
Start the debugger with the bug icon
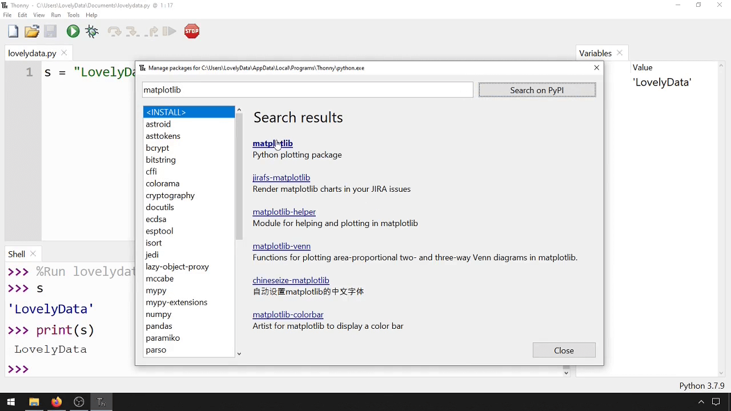(92, 31)
